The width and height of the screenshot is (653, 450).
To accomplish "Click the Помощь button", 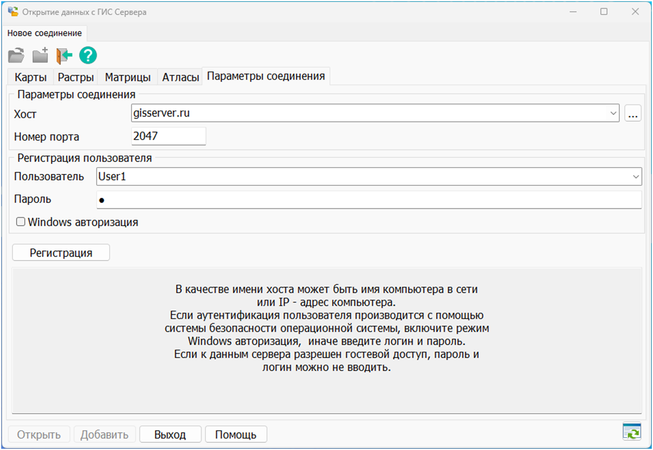I will tap(235, 435).
